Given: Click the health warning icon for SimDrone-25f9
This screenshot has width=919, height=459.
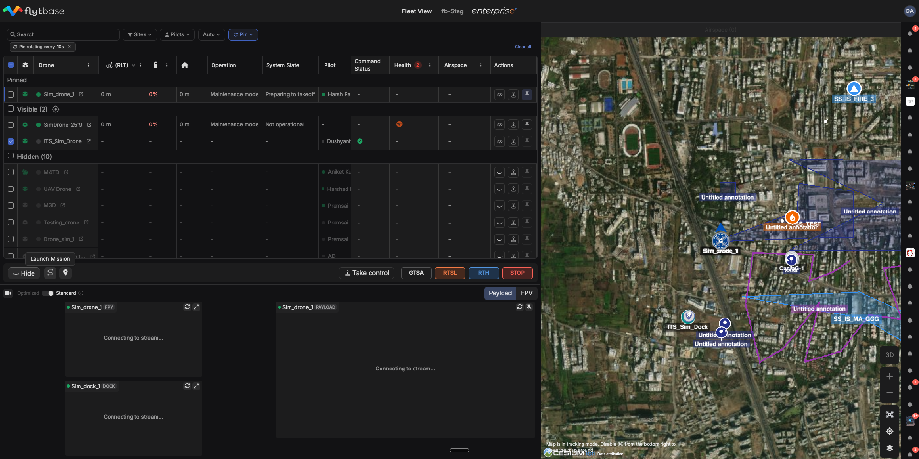Looking at the screenshot, I should click(x=399, y=124).
